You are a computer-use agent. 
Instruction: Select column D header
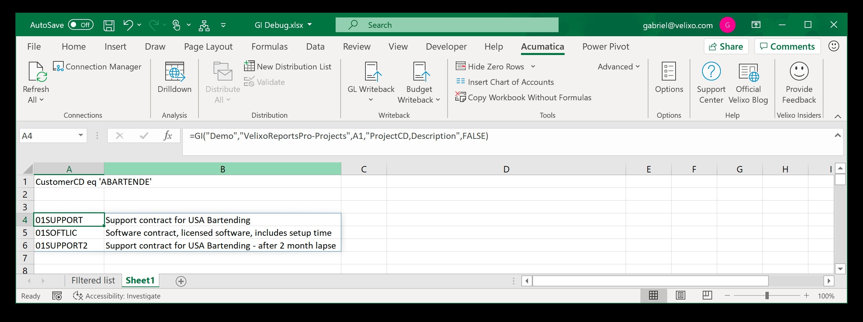point(506,169)
